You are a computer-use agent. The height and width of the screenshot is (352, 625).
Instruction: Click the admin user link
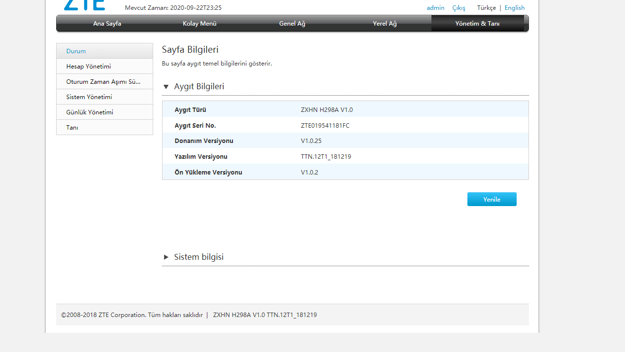coord(435,8)
